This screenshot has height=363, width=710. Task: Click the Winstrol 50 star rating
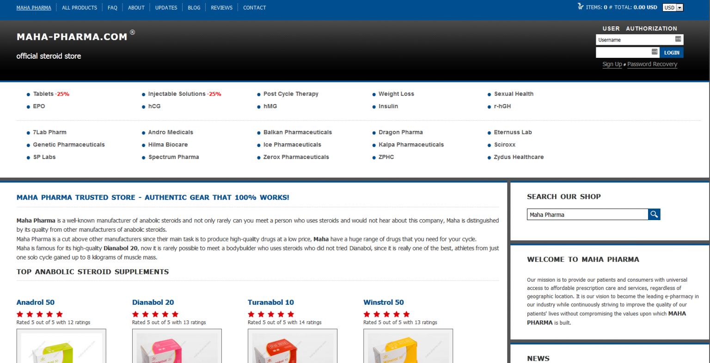point(386,314)
